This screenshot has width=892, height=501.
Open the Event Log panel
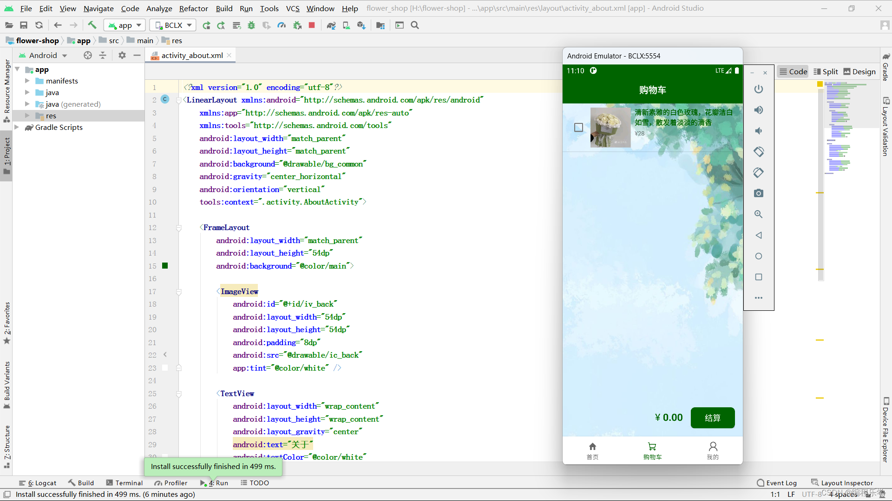coord(777,483)
